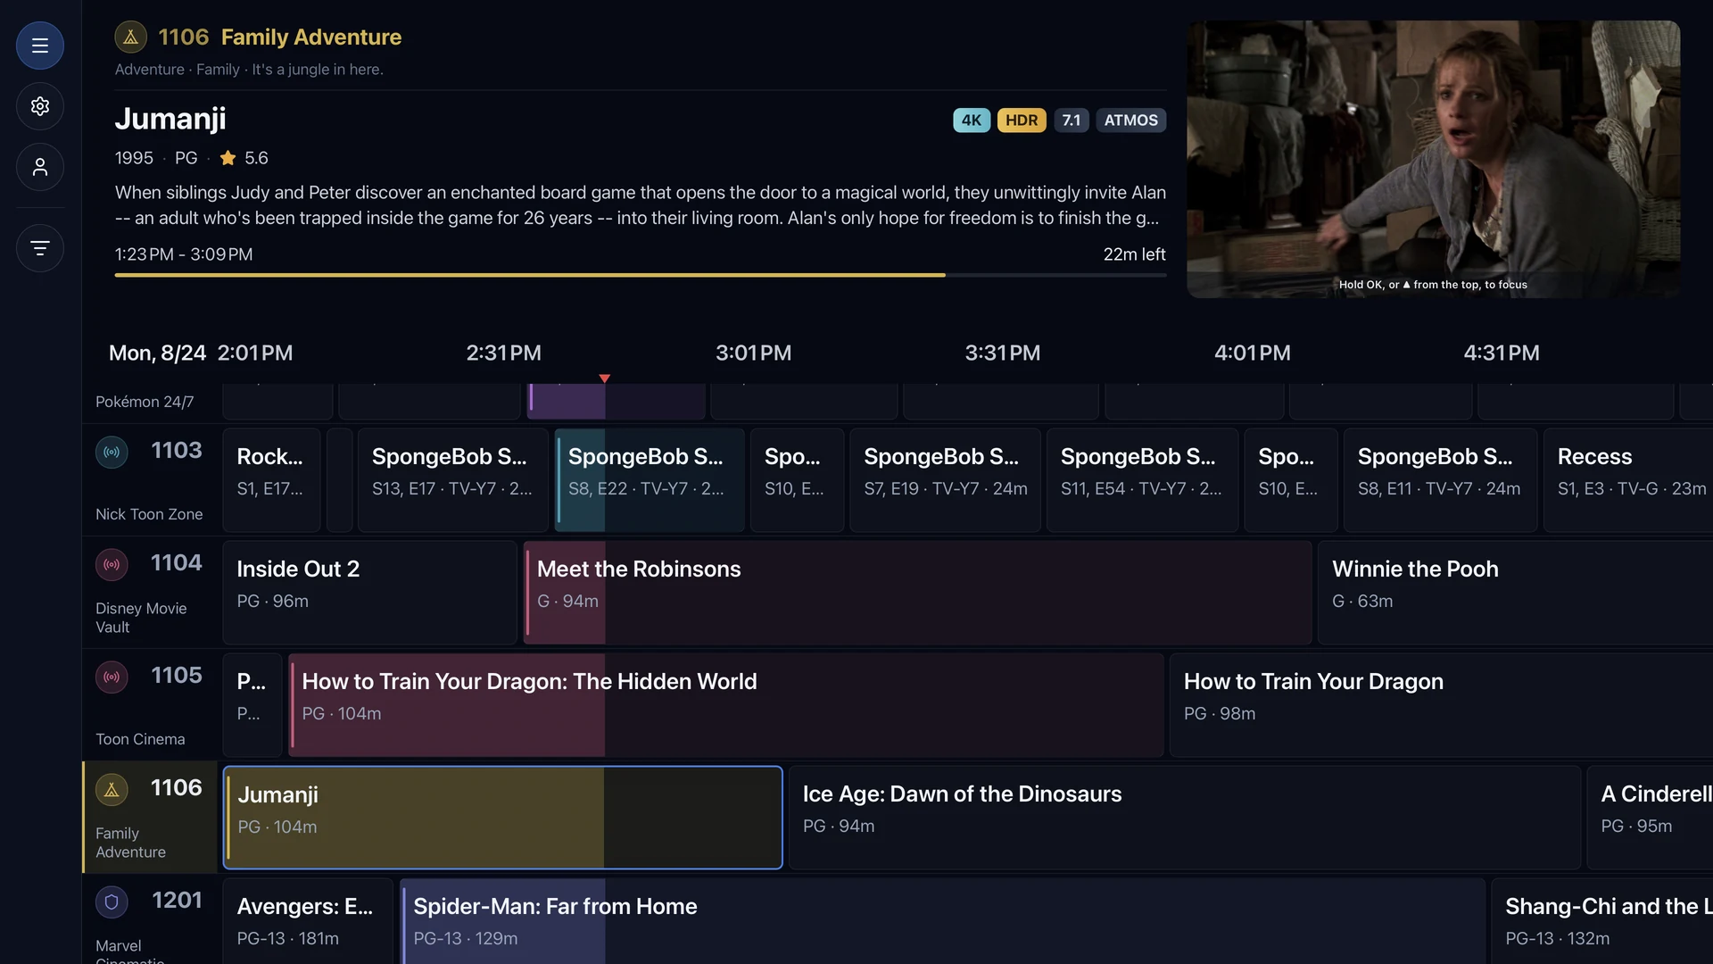Select Avengers program on channel 1201

pos(308,921)
